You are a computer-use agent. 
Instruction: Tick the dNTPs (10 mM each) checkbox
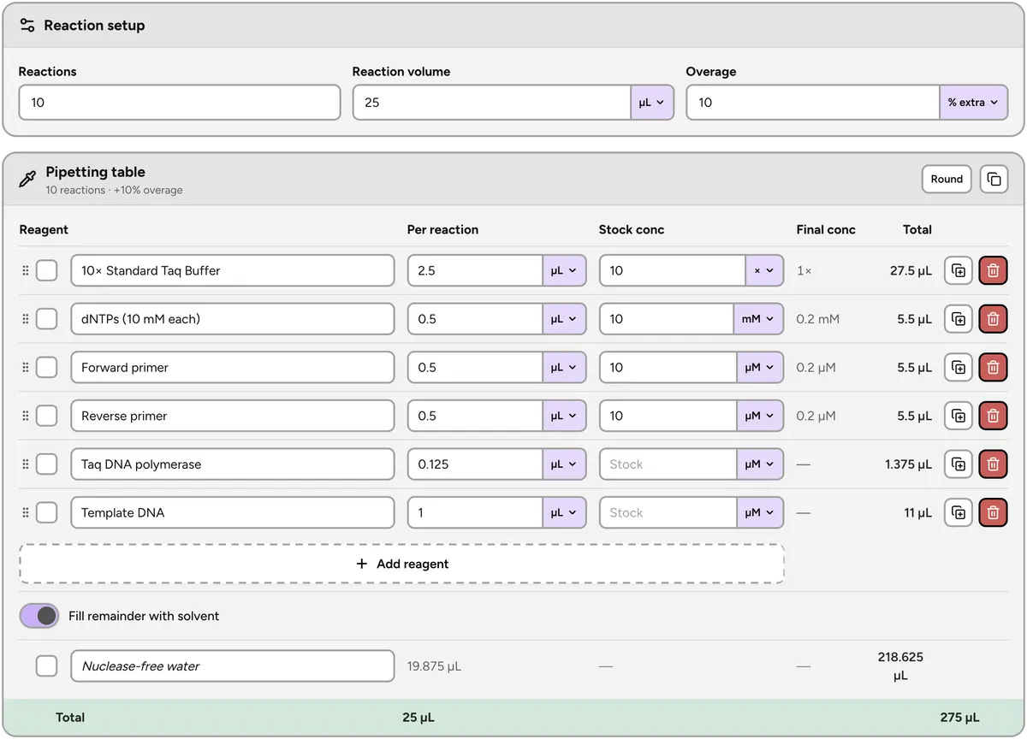46,319
